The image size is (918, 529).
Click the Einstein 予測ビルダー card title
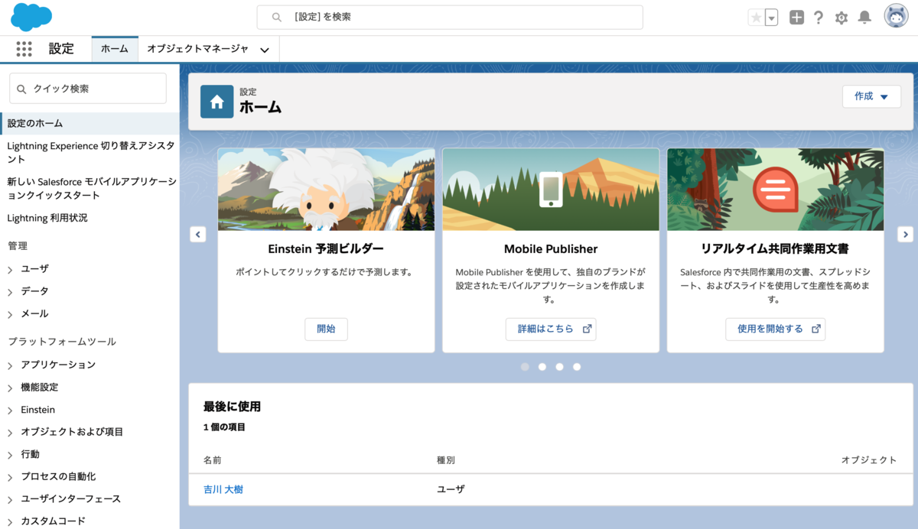(326, 249)
